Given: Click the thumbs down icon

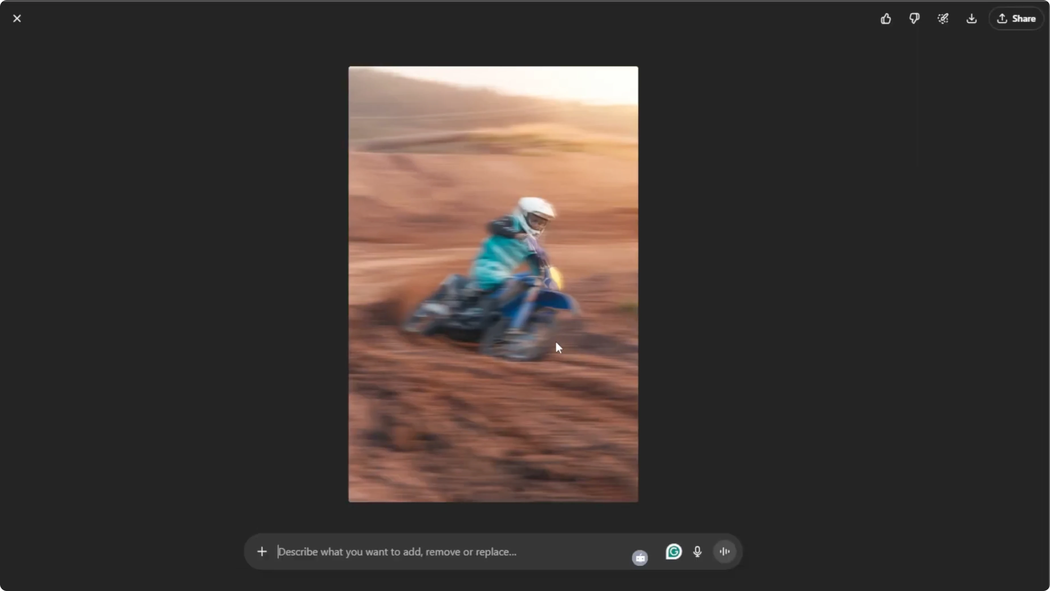Looking at the screenshot, I should pyautogui.click(x=914, y=18).
